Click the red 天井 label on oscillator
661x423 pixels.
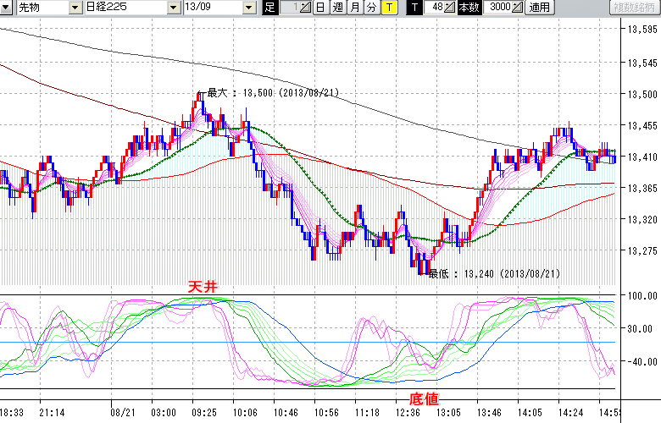[x=202, y=288]
